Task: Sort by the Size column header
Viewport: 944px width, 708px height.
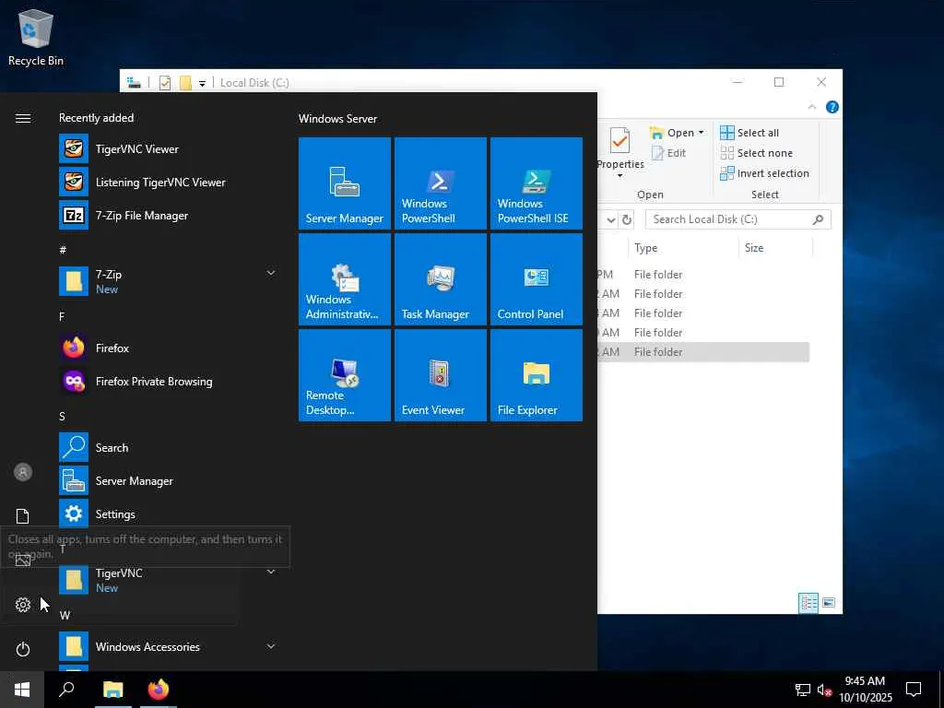Action: pyautogui.click(x=774, y=247)
